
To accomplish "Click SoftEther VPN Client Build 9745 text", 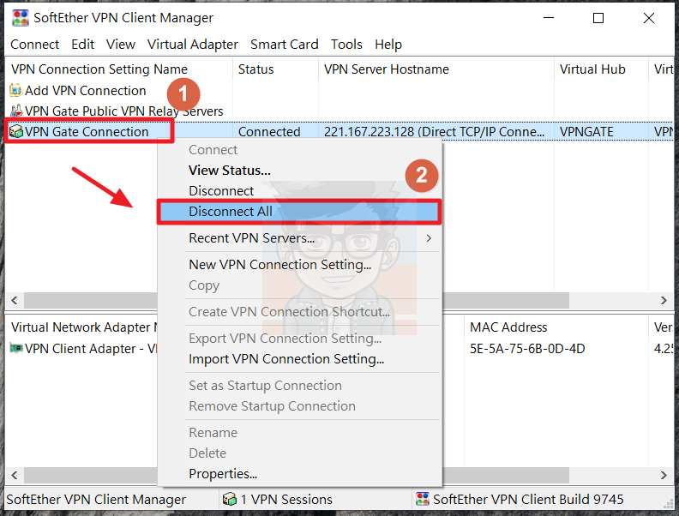I will click(528, 500).
